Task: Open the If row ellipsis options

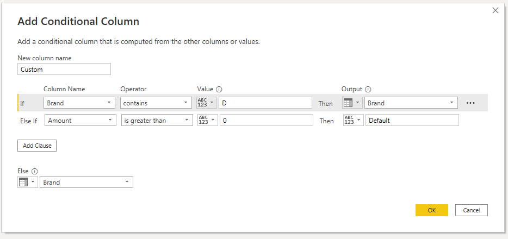Action: tap(470, 103)
